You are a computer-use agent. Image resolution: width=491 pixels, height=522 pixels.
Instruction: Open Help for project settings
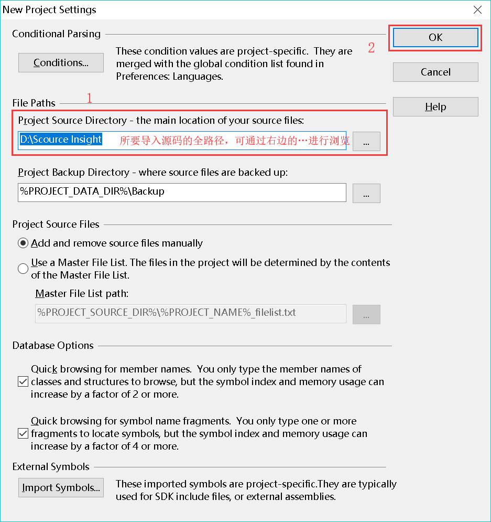click(x=435, y=106)
